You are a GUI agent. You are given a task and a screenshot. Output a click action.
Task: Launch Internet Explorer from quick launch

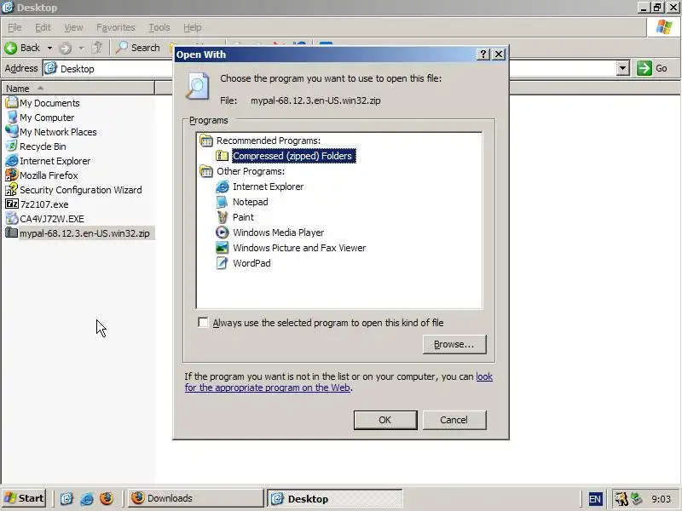[x=87, y=498]
